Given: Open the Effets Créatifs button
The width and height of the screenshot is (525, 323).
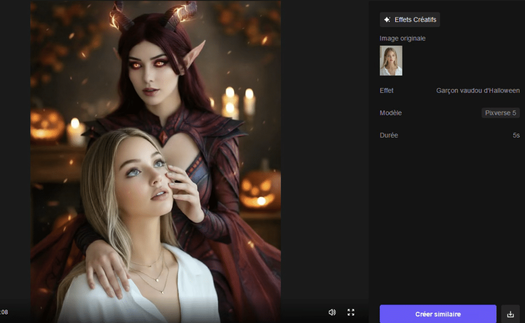Looking at the screenshot, I should [410, 20].
